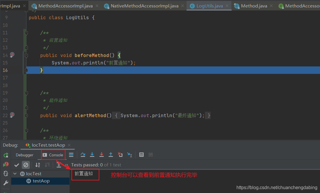The height and width of the screenshot is (193, 320).
Task: Click the Expand All tests icon
Action: click(x=59, y=165)
